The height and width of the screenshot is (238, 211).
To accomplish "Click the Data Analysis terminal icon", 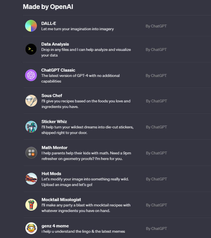I will [x=31, y=49].
